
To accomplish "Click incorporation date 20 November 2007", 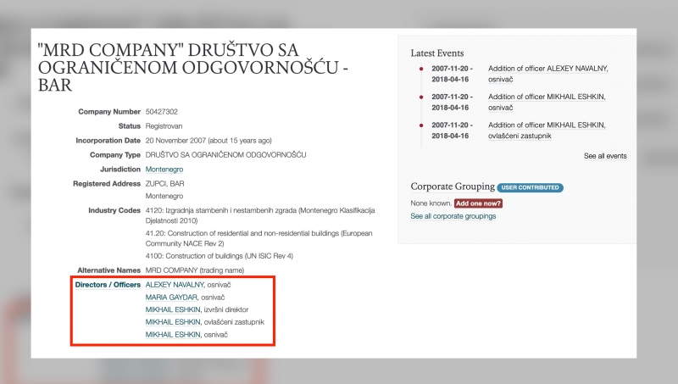I will [208, 140].
